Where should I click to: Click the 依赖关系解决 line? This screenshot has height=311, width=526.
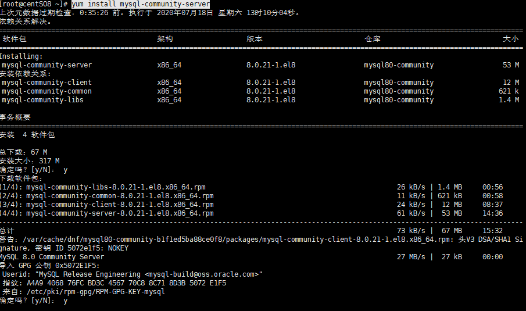(x=26, y=22)
